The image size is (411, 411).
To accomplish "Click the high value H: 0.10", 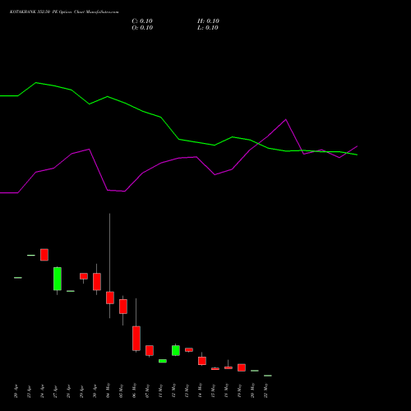I will click(x=208, y=21).
